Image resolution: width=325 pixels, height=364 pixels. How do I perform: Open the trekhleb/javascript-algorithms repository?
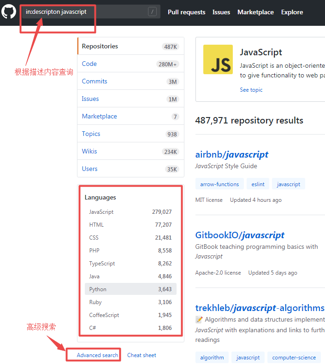(260, 308)
